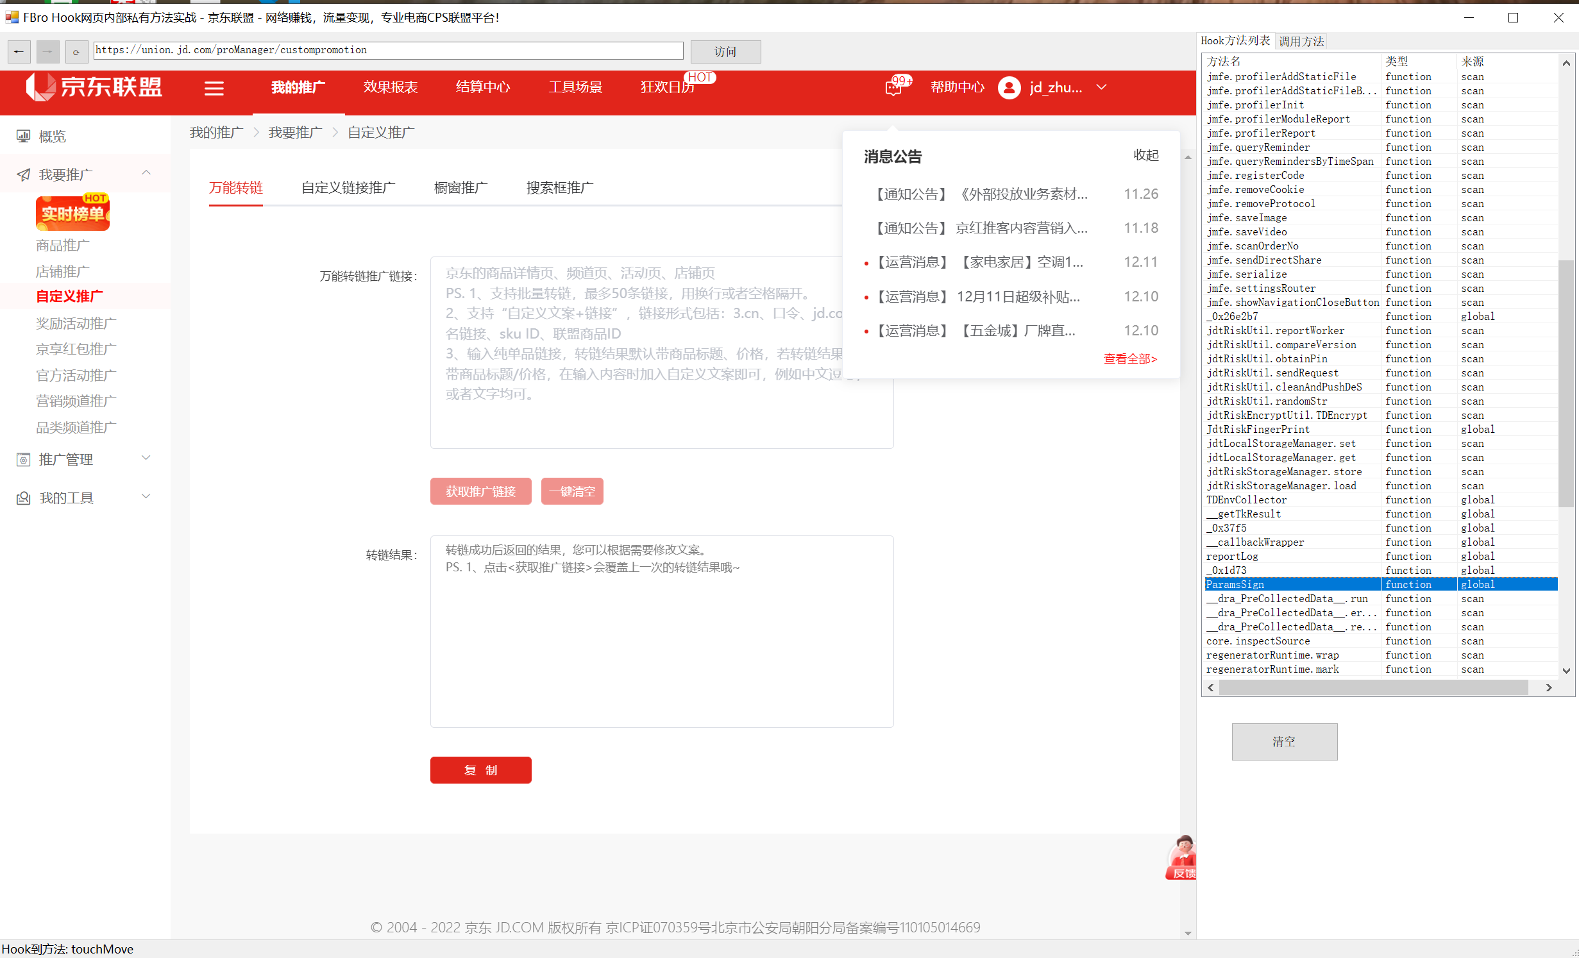Open 京享红包推广 in sidebar
Screen dimensions: 1579x958
click(x=76, y=349)
